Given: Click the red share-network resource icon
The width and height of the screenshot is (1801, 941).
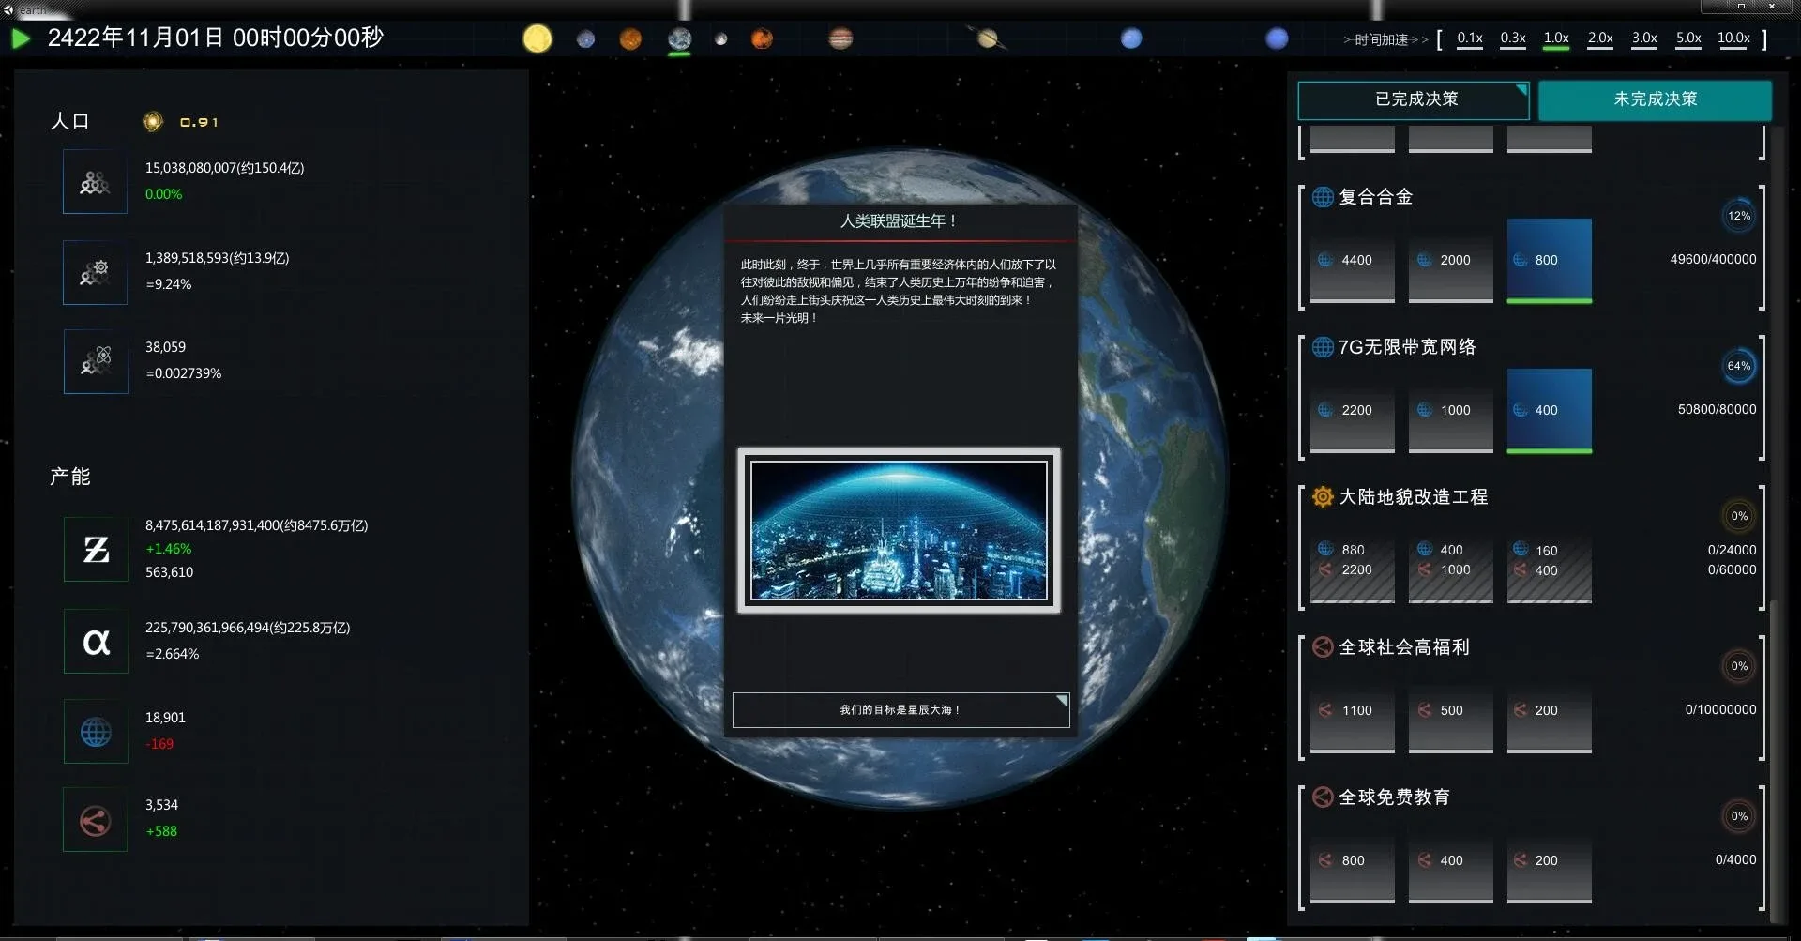Looking at the screenshot, I should 96,821.
